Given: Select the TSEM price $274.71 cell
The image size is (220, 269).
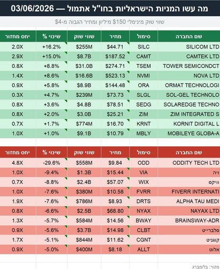Looking at the screenshot, I should coord(115,66).
